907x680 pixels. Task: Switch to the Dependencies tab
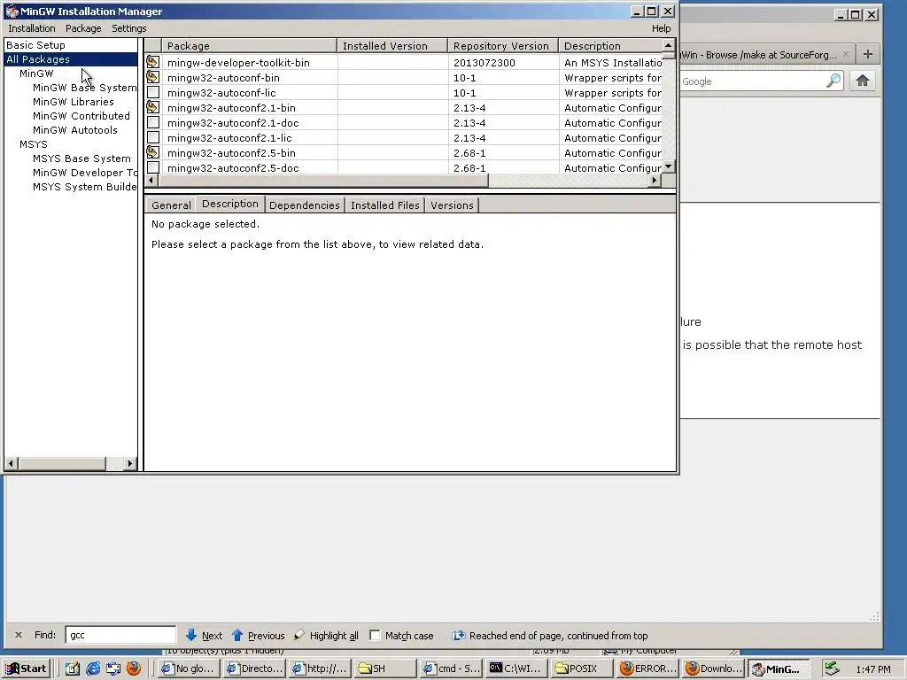tap(305, 205)
